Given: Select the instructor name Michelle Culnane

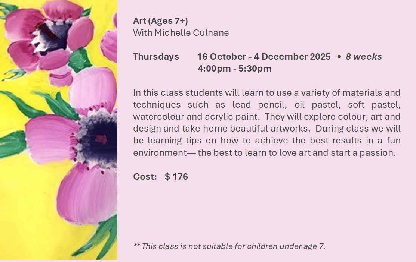Looking at the screenshot, I should click(191, 33).
